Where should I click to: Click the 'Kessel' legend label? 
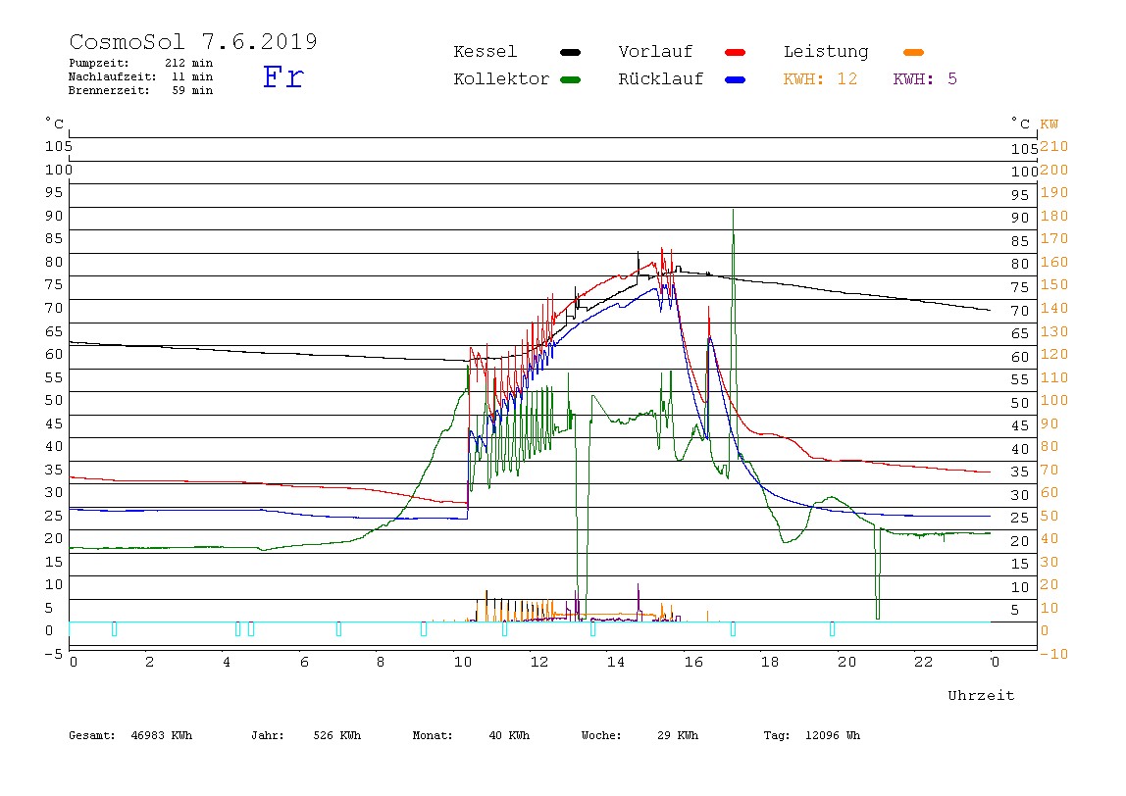pyautogui.click(x=485, y=52)
